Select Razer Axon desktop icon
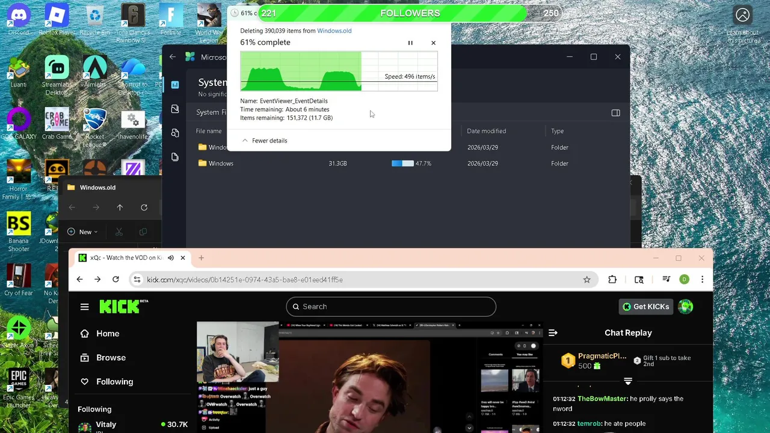The image size is (770, 433). pos(19,332)
